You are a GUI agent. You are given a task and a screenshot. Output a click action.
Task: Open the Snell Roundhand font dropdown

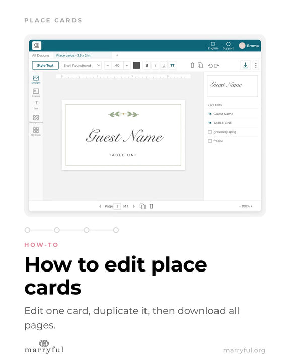pos(81,65)
